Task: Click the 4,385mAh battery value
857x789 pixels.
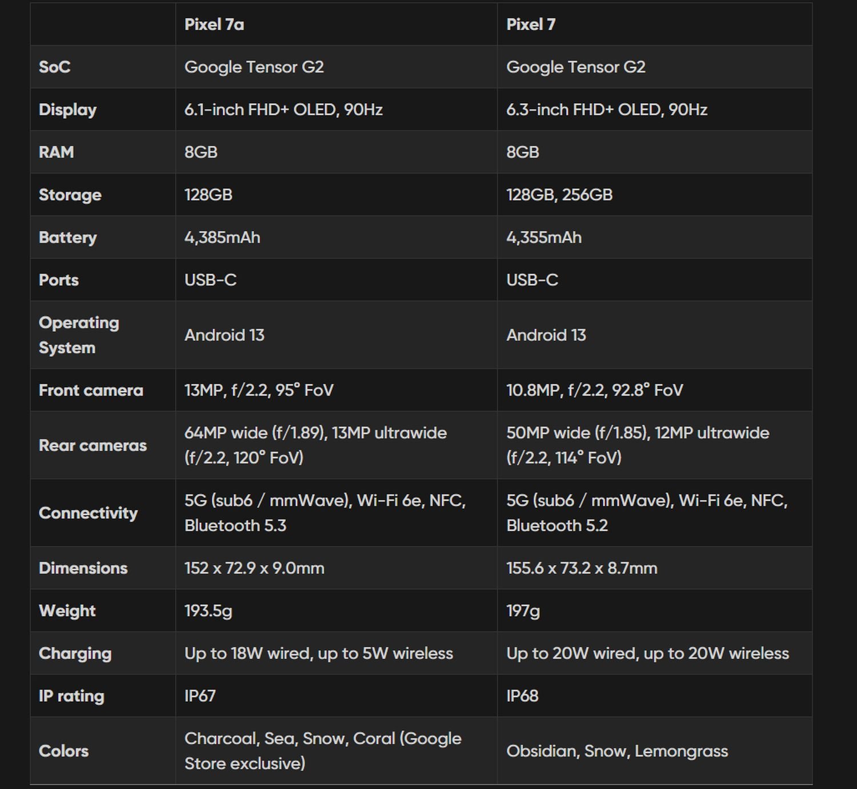Action: click(222, 237)
